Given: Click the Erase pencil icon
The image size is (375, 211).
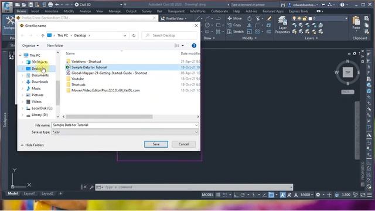Looking at the screenshot, I should pos(269,18).
